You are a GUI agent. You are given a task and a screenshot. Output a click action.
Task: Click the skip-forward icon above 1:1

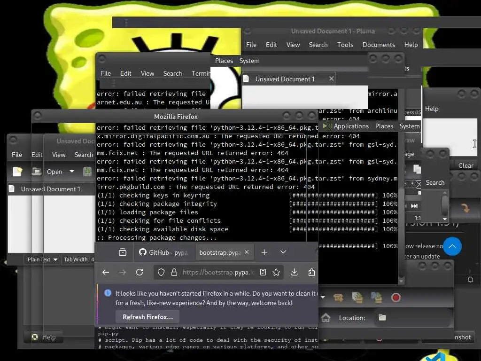pyautogui.click(x=414, y=206)
